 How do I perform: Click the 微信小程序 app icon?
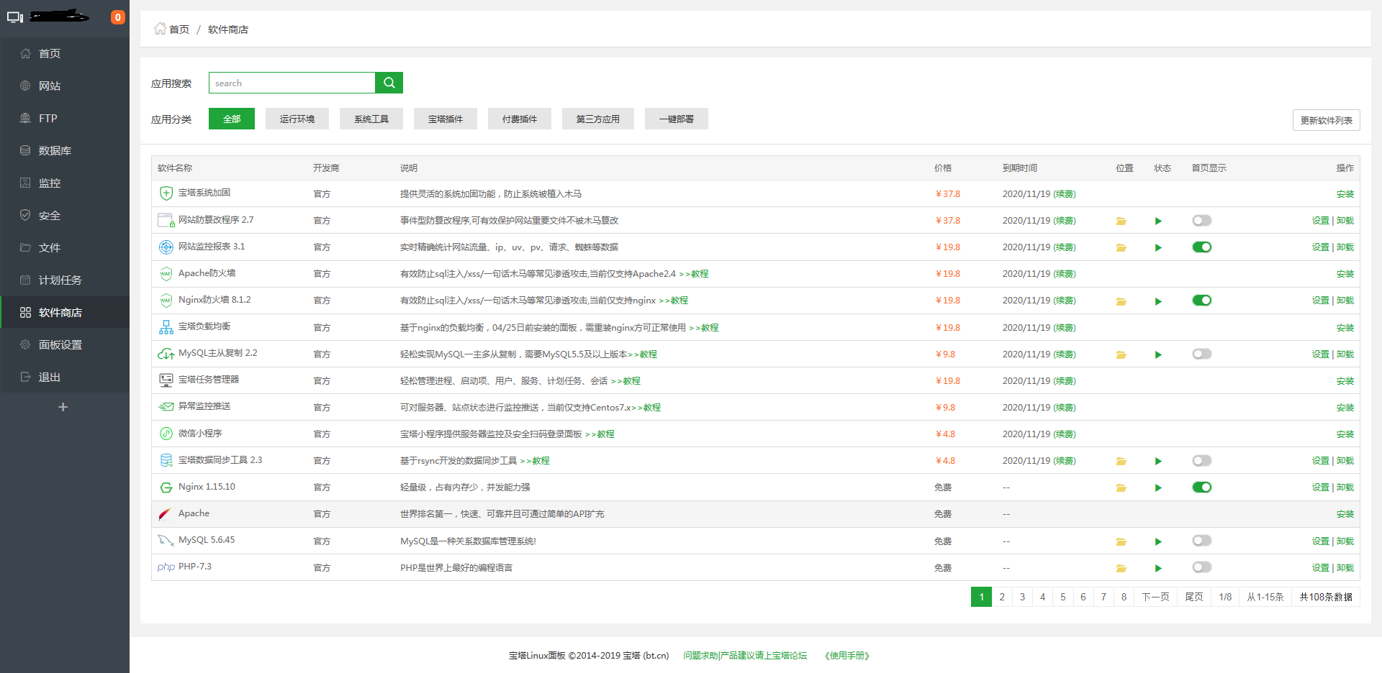pos(166,434)
